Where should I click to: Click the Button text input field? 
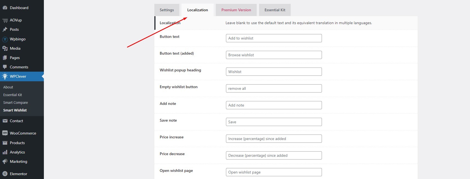(274, 38)
